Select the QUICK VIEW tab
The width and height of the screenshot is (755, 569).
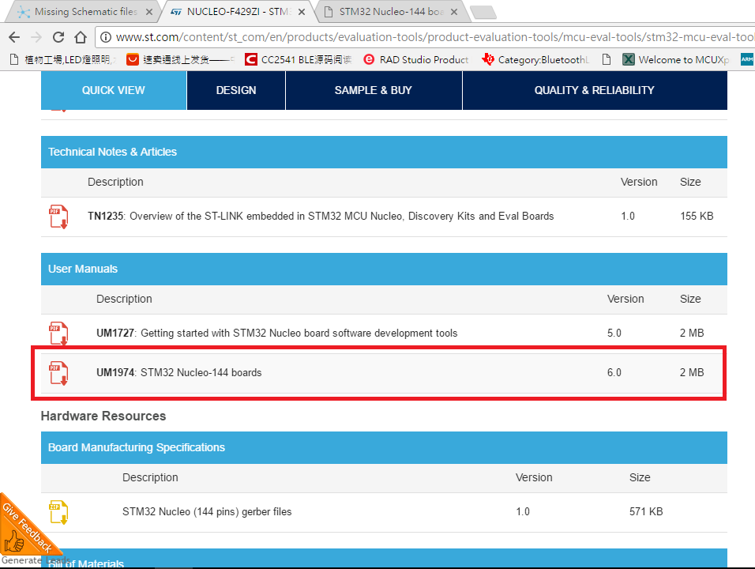pyautogui.click(x=114, y=90)
